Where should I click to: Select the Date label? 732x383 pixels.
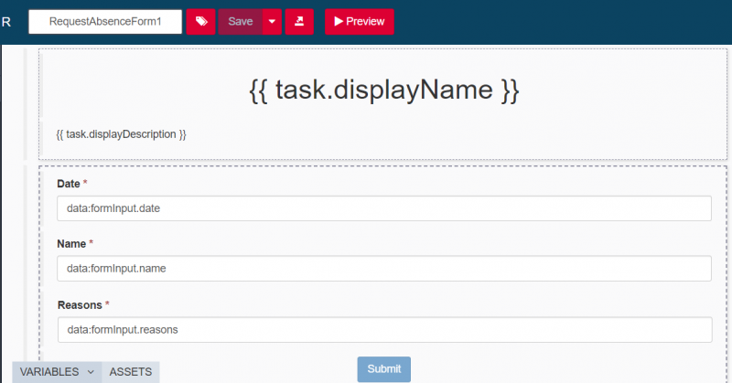68,184
